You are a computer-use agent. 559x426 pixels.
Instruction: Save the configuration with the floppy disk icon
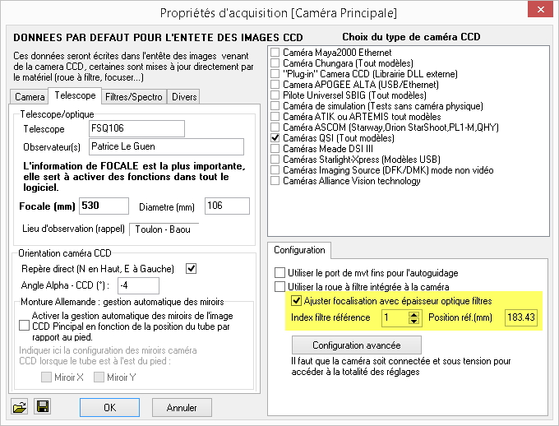(x=43, y=406)
